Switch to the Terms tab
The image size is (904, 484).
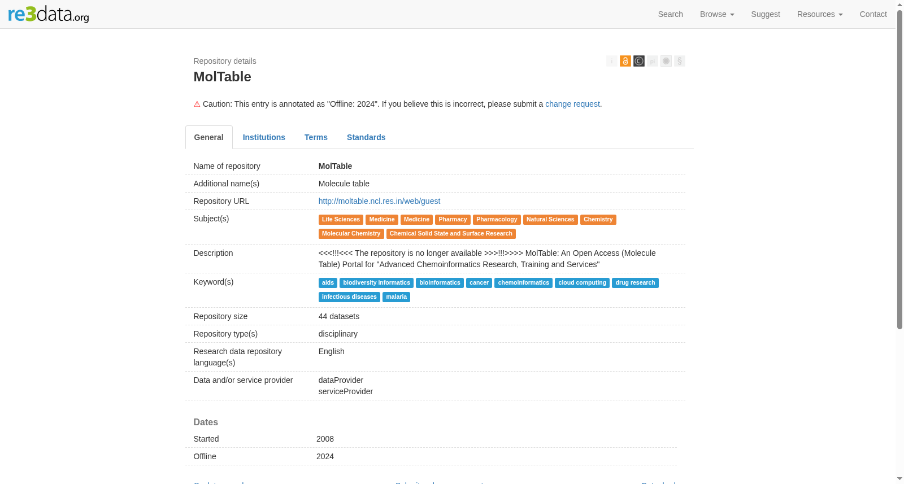tap(316, 137)
